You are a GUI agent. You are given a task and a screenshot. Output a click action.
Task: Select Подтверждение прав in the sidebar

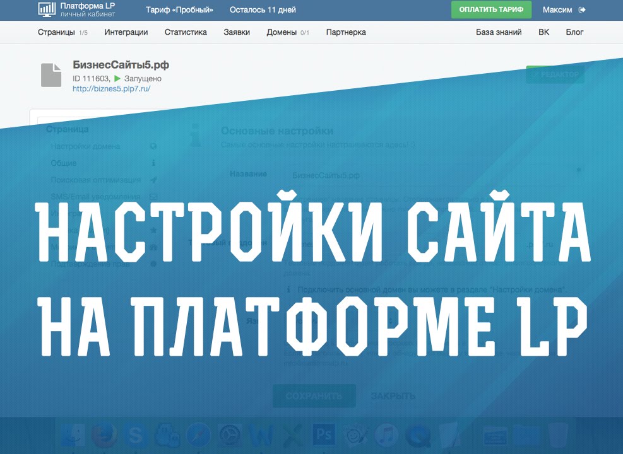pos(90,264)
